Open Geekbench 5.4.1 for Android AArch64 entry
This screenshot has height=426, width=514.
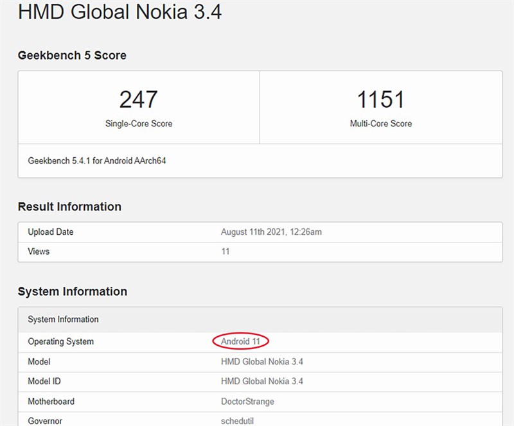pyautogui.click(x=96, y=160)
